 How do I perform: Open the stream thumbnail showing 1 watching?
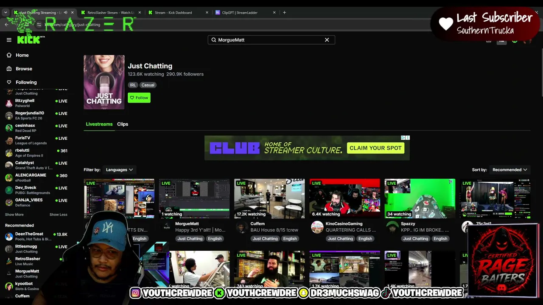click(194, 199)
